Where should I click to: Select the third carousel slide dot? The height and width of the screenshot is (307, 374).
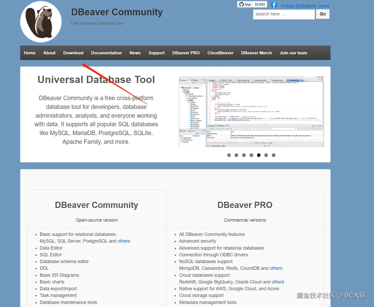[x=244, y=155]
